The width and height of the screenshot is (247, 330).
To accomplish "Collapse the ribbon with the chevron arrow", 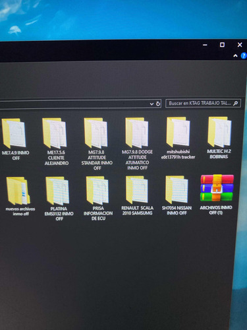I will click(235, 56).
